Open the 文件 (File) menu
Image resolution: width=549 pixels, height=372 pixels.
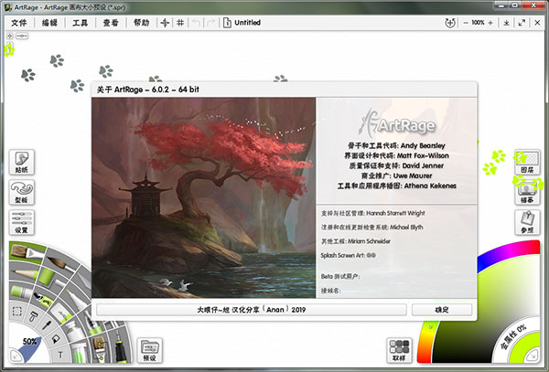click(18, 21)
